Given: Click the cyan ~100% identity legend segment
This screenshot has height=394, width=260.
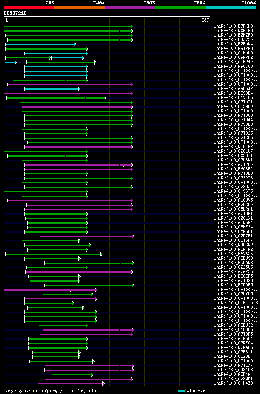Looking at the screenshot, I should (231, 7).
